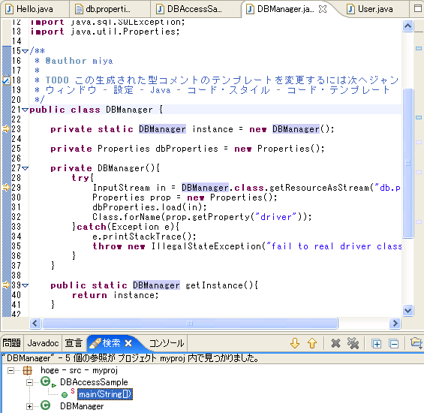The width and height of the screenshot is (424, 413).
Task: Click search marker arrow on line 39
Action: pos(6,285)
